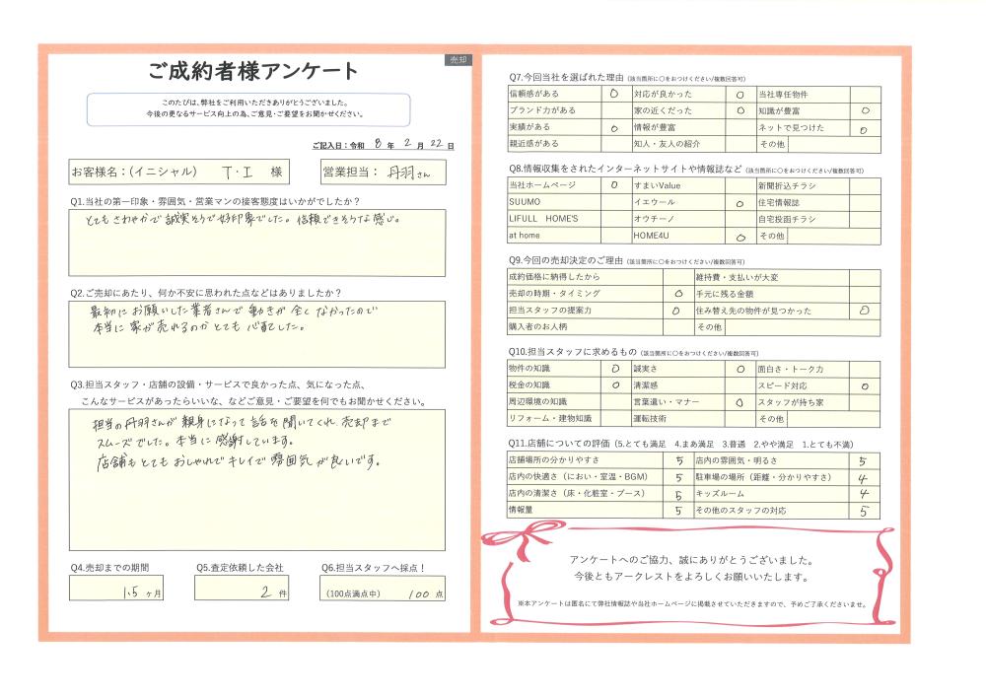Check the 信頼感がある circle box in Q7
The width and height of the screenshot is (986, 697).
(613, 94)
